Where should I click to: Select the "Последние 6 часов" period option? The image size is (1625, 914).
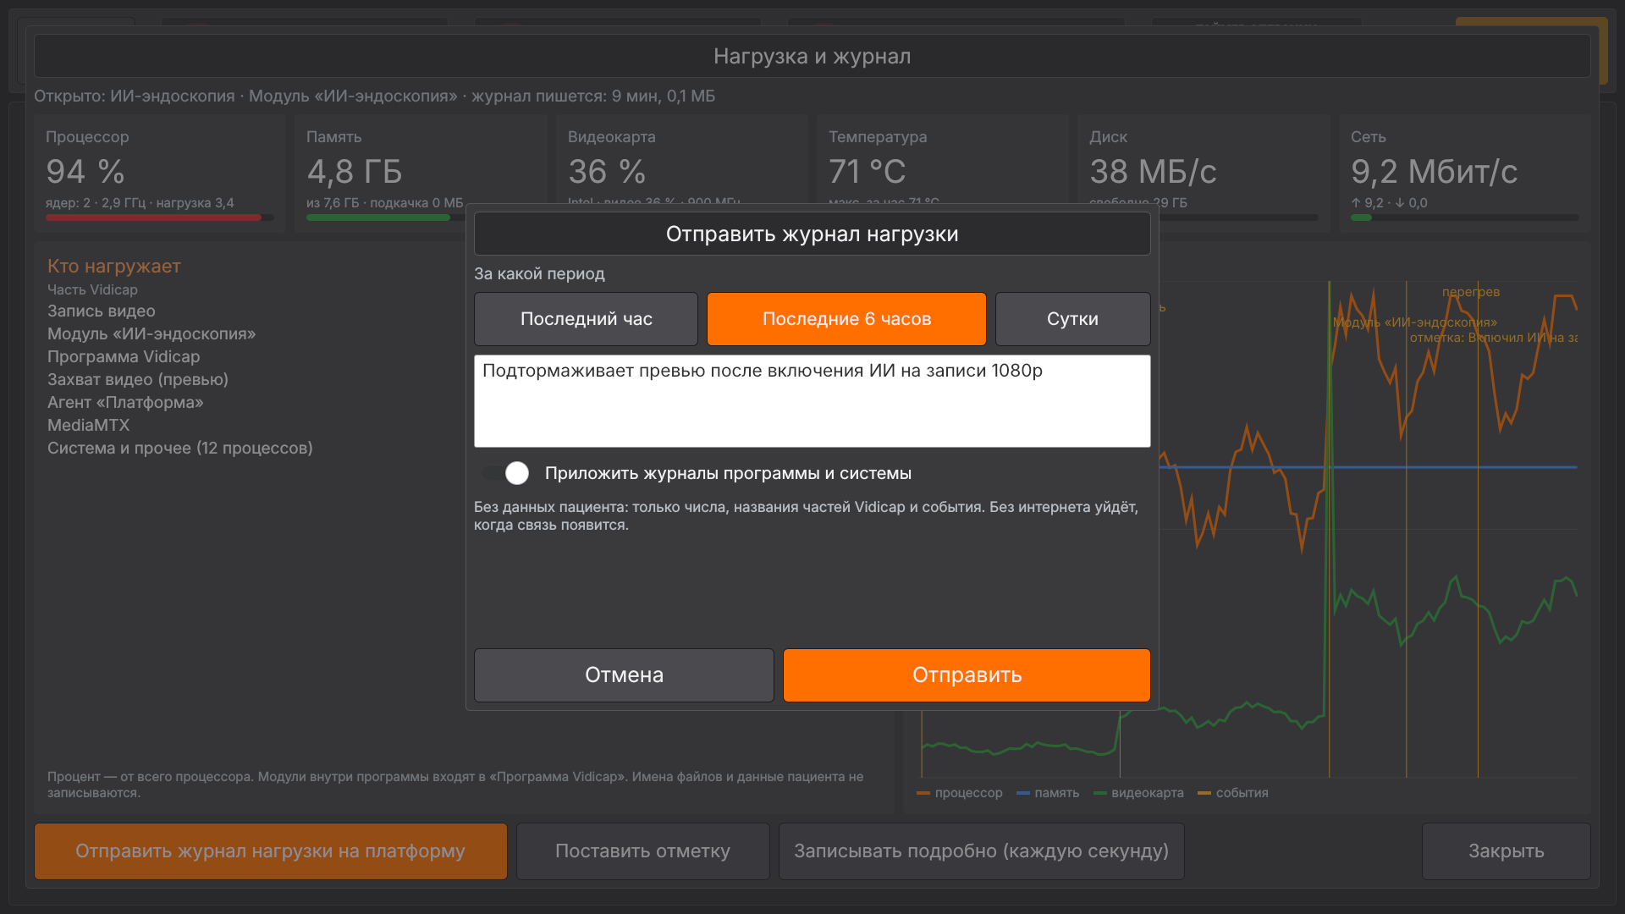846,319
